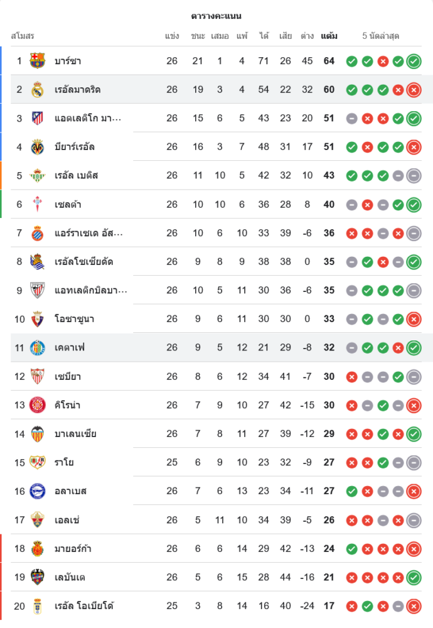Screen dimensions: 433x628
Task: Open the เรอัล โอเบียโด้ team link
Action: [x=84, y=606]
